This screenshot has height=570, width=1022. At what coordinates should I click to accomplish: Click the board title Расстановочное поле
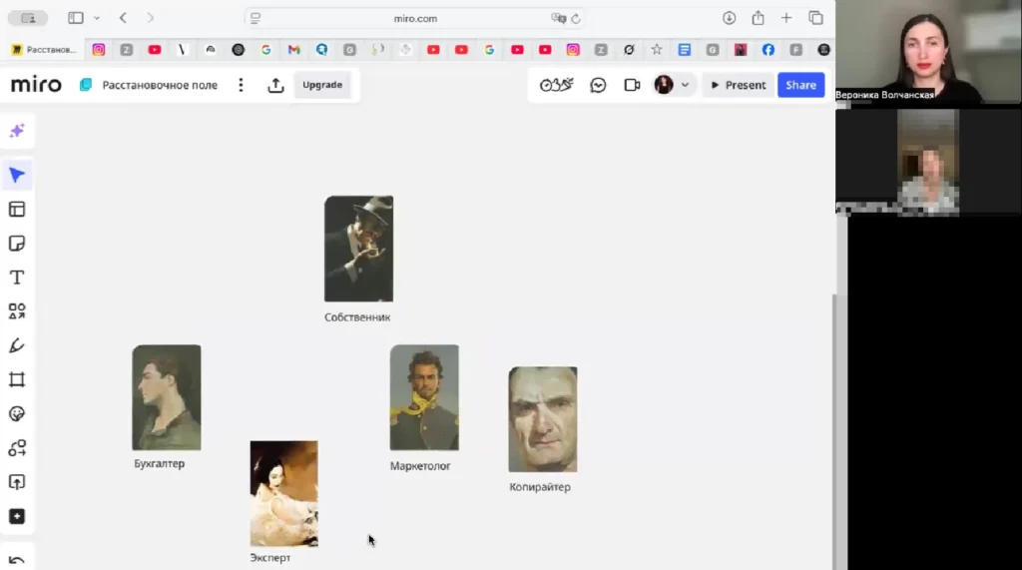coord(160,85)
